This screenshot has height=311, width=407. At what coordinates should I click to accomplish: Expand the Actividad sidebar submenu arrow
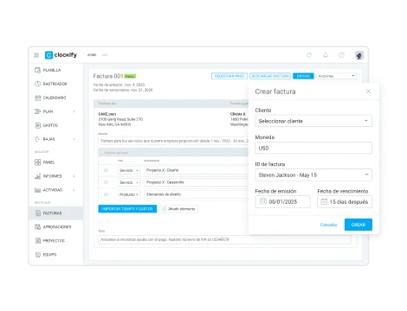pyautogui.click(x=74, y=190)
